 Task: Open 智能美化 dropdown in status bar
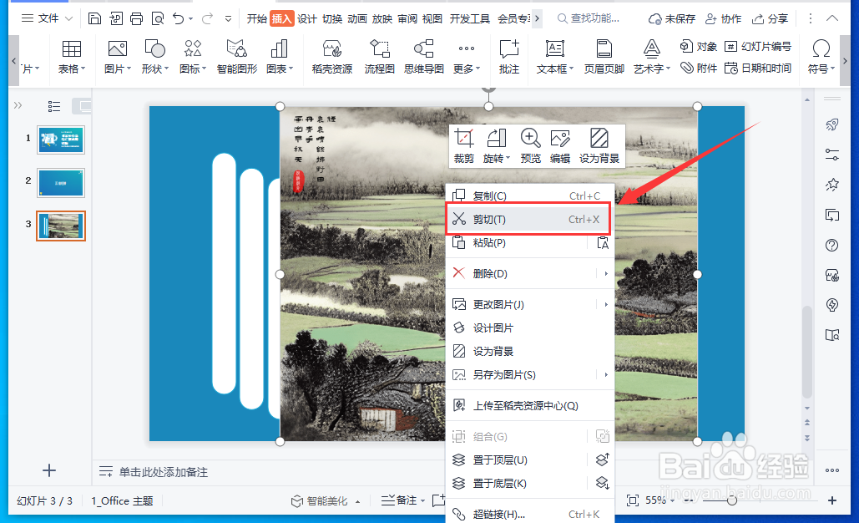point(326,501)
